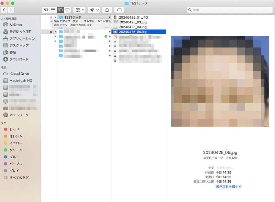275x202 pixels.
Task: Switch to gallery view
Action: (67, 10)
